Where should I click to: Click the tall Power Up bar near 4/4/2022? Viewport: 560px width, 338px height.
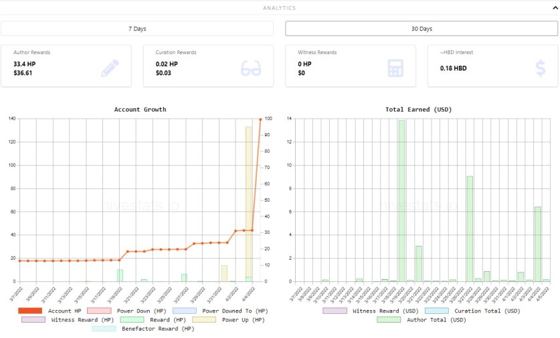pyautogui.click(x=248, y=204)
